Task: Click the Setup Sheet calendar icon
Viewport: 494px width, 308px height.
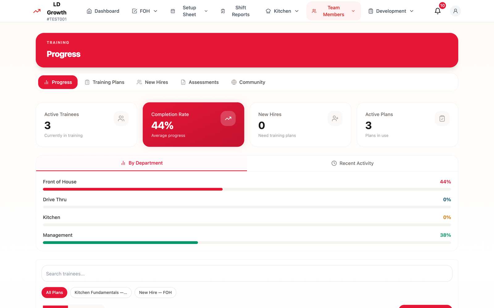Action: pos(173,11)
